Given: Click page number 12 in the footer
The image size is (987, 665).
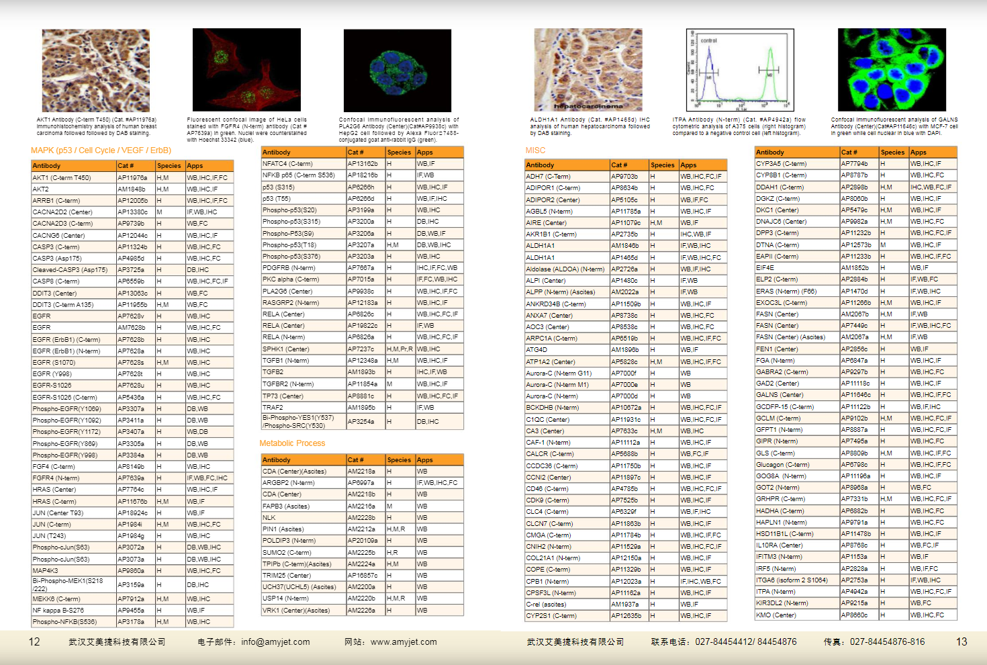Looking at the screenshot, I should 34,642.
